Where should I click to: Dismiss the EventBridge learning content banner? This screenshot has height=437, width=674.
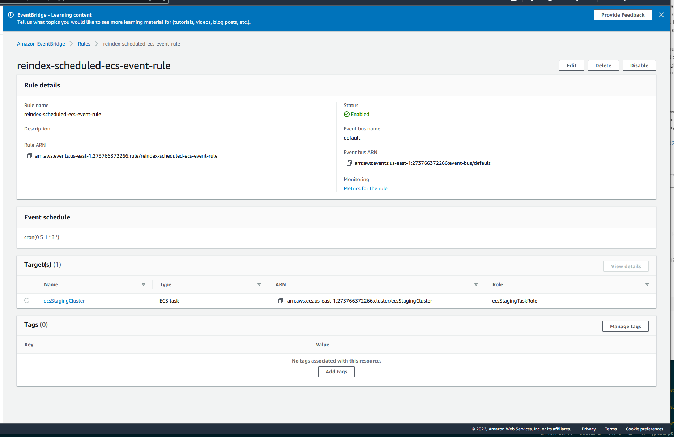661,15
